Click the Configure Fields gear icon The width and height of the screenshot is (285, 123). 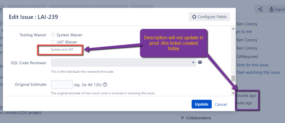[194, 17]
